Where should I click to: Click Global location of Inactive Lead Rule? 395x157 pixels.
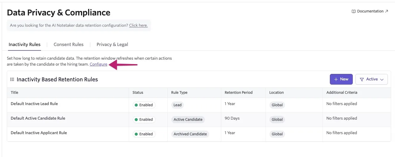(277, 105)
